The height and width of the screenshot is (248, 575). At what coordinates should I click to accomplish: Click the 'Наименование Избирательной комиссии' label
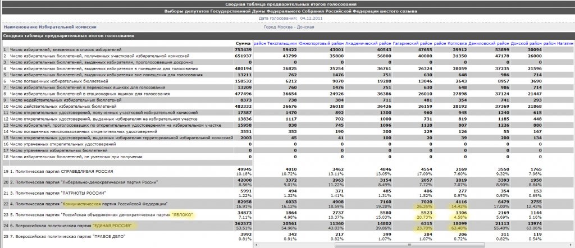(50, 27)
